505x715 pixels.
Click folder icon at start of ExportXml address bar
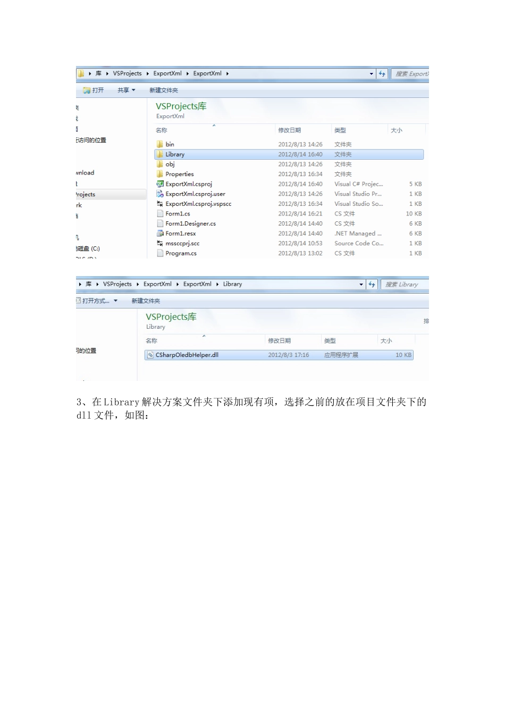pyautogui.click(x=81, y=73)
